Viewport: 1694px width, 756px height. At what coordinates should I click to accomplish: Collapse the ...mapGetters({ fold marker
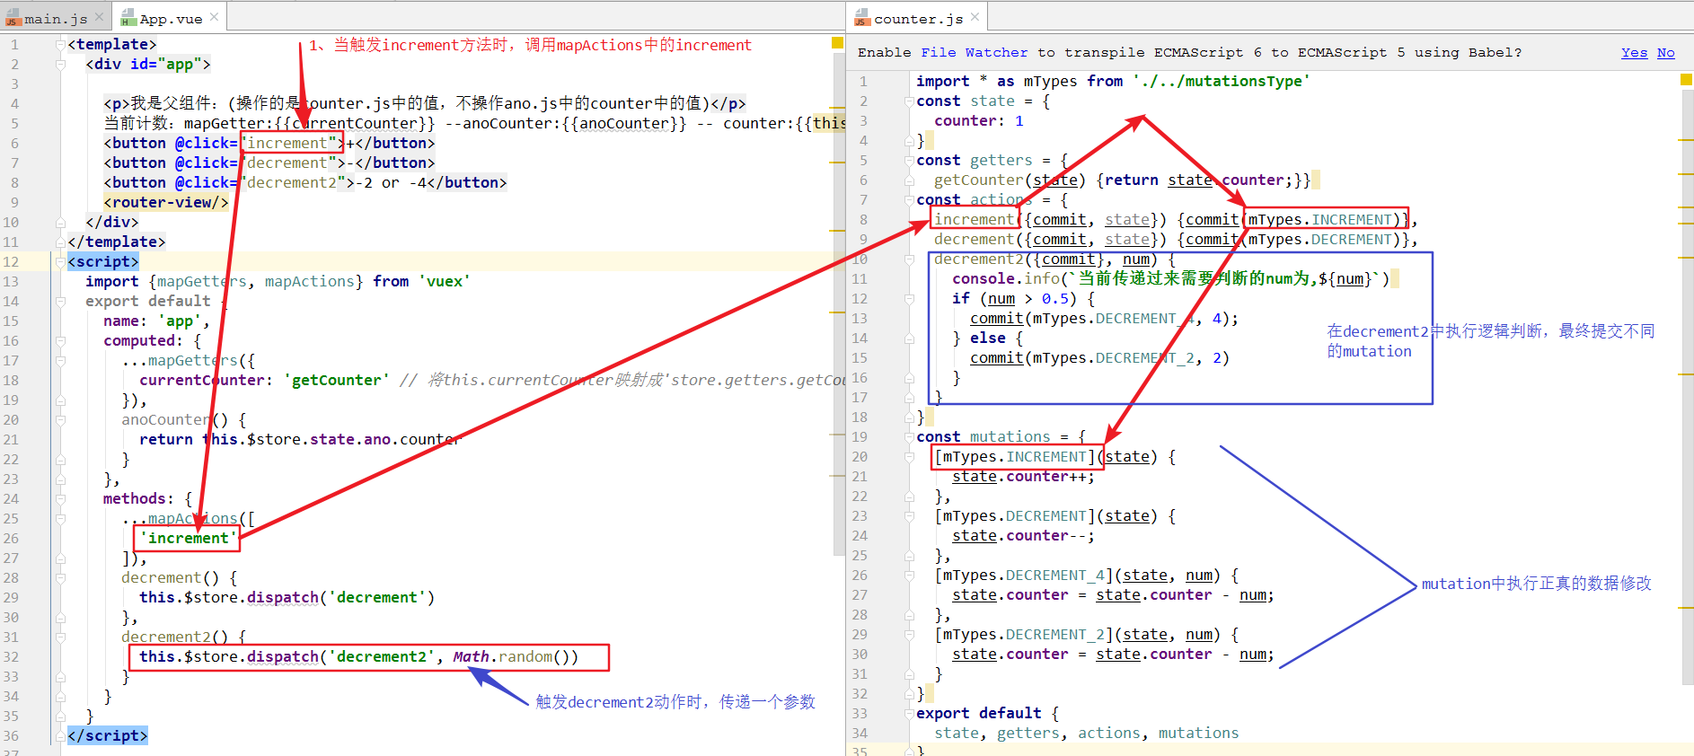pos(60,360)
